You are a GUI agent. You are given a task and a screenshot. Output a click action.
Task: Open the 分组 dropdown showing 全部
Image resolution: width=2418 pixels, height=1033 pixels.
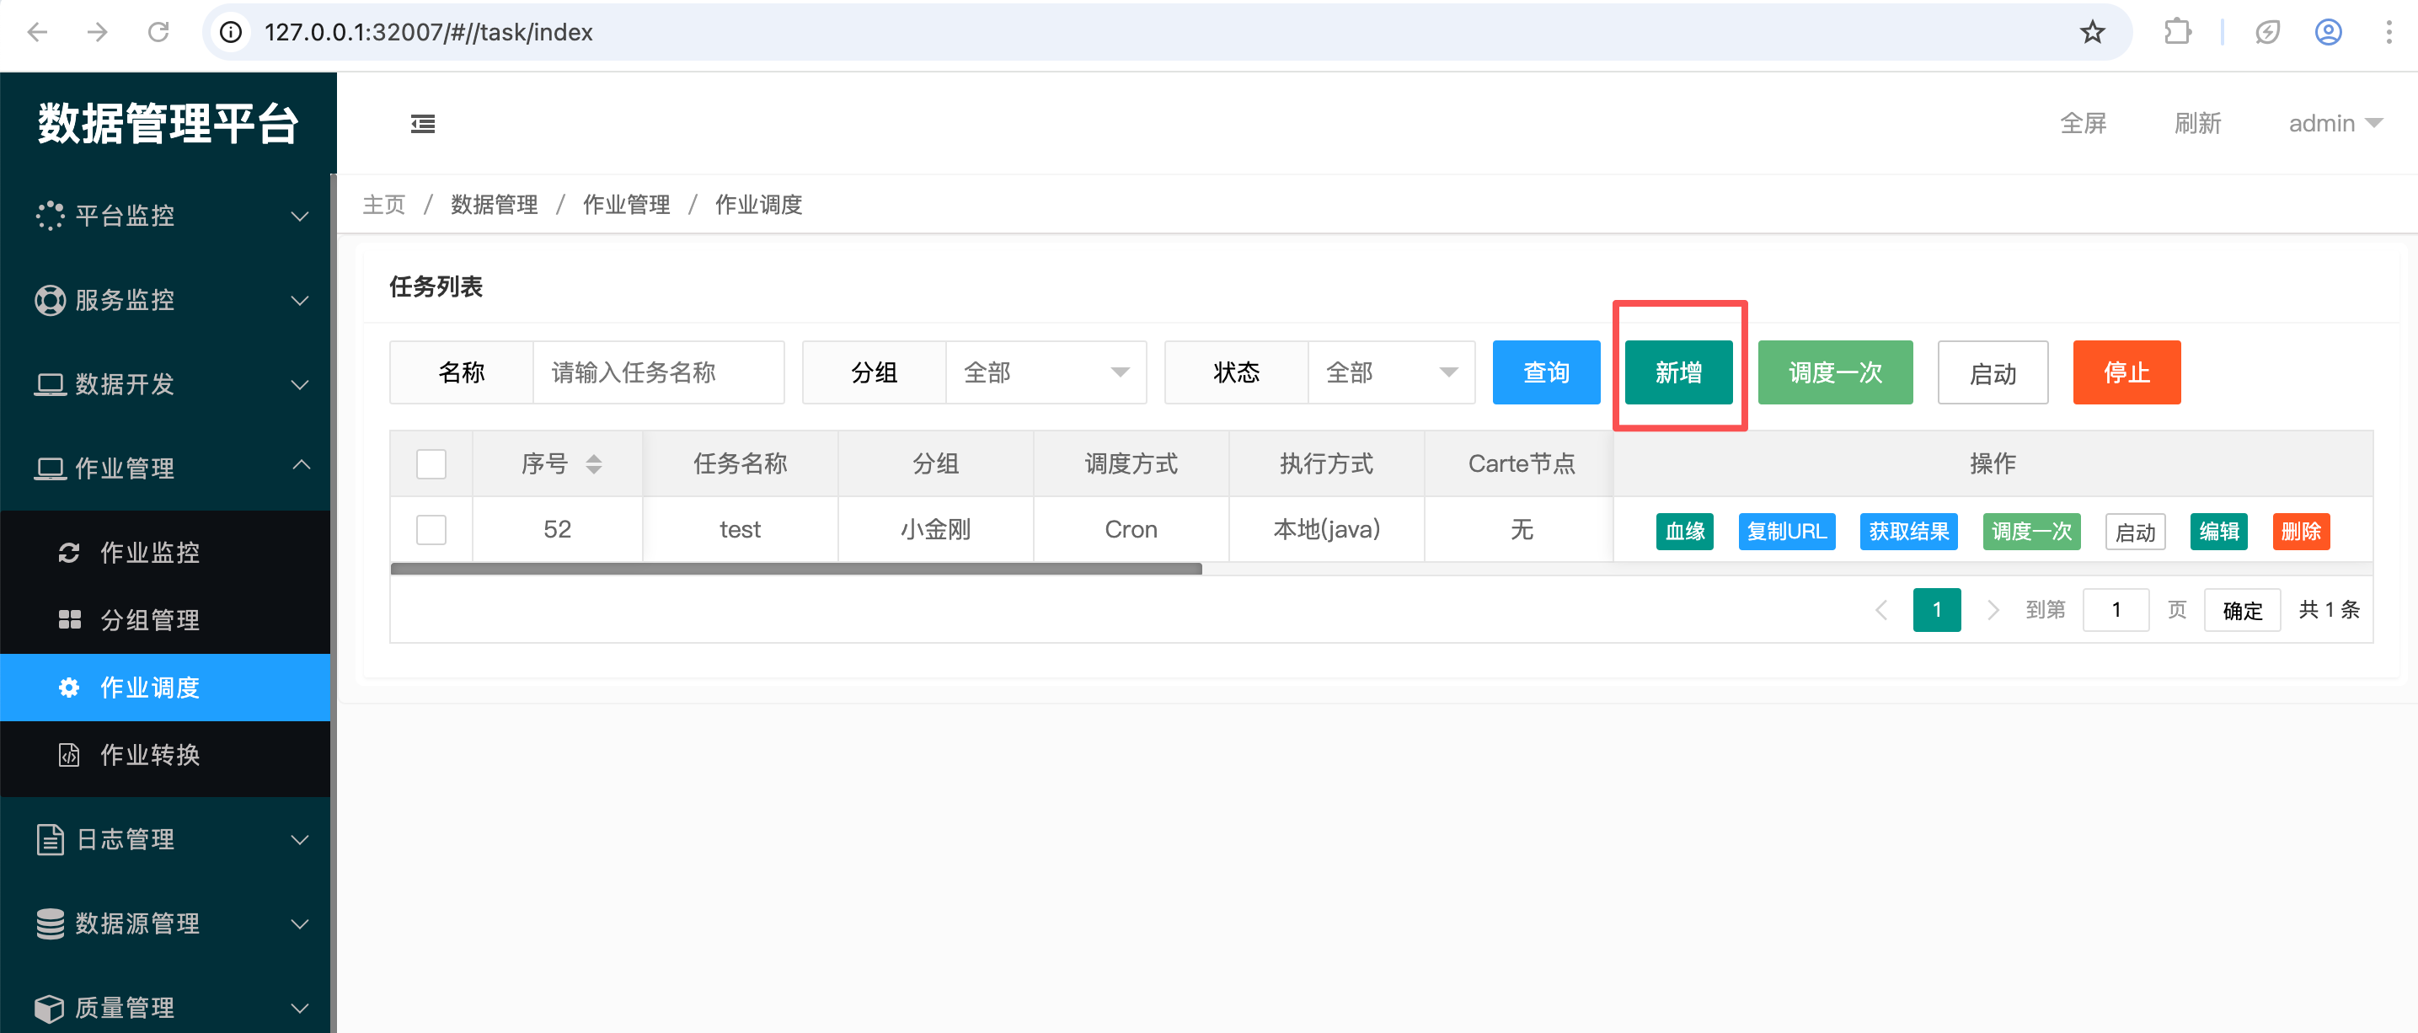tap(1045, 372)
